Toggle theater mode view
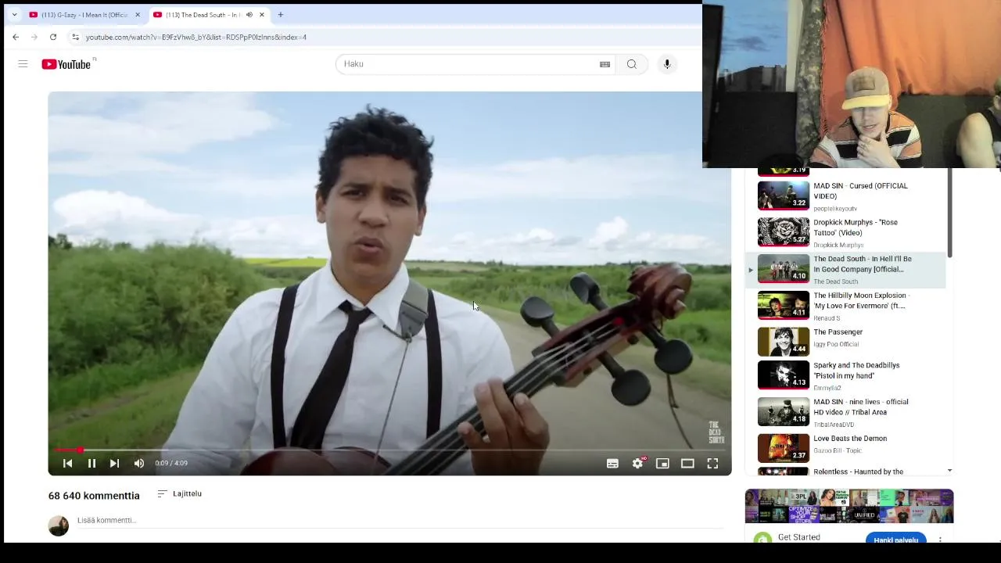1001x563 pixels. pyautogui.click(x=687, y=463)
